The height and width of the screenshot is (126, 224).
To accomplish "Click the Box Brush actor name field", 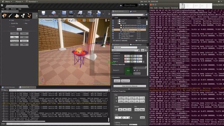I will (125, 47).
